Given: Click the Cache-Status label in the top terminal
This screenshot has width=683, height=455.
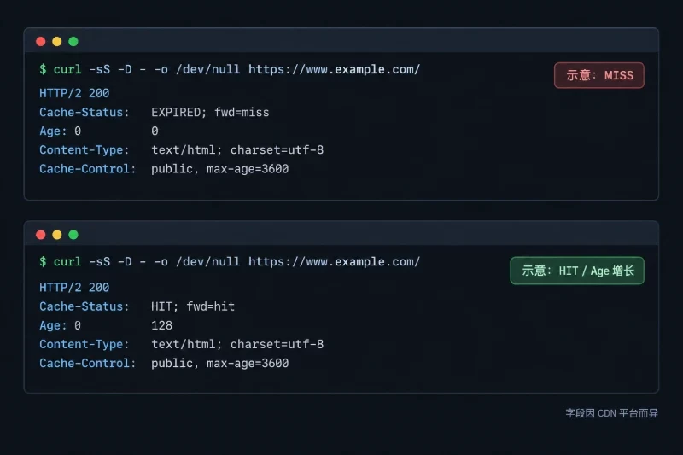Looking at the screenshot, I should pos(85,113).
